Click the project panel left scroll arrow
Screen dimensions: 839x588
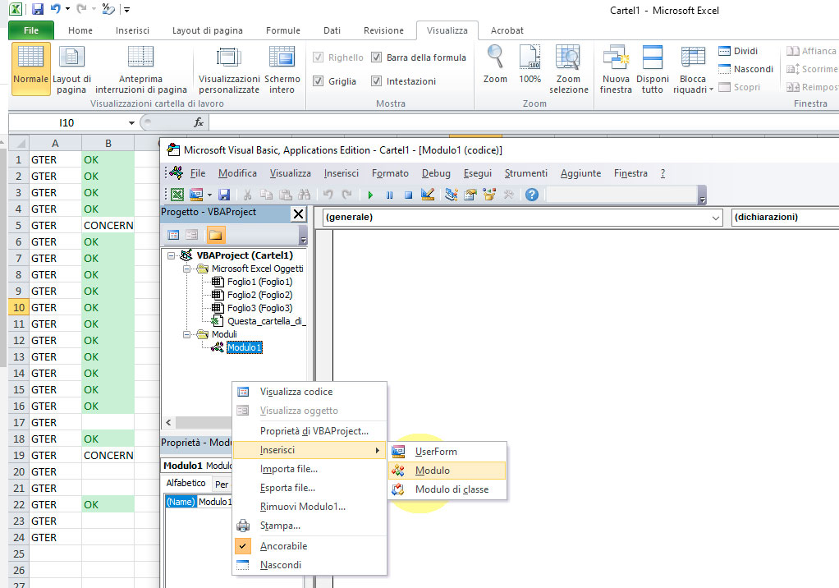click(168, 423)
